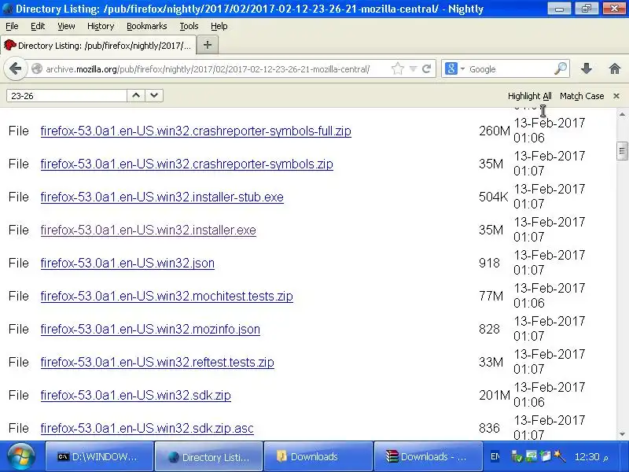Screen dimensions: 629x472
Task: Open the Downloads arrow button
Action: [587, 68]
